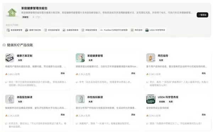213x132 pixels.
Task: Click the chat bubble icon in 家庭健康管理 card
Action: tap(77, 82)
